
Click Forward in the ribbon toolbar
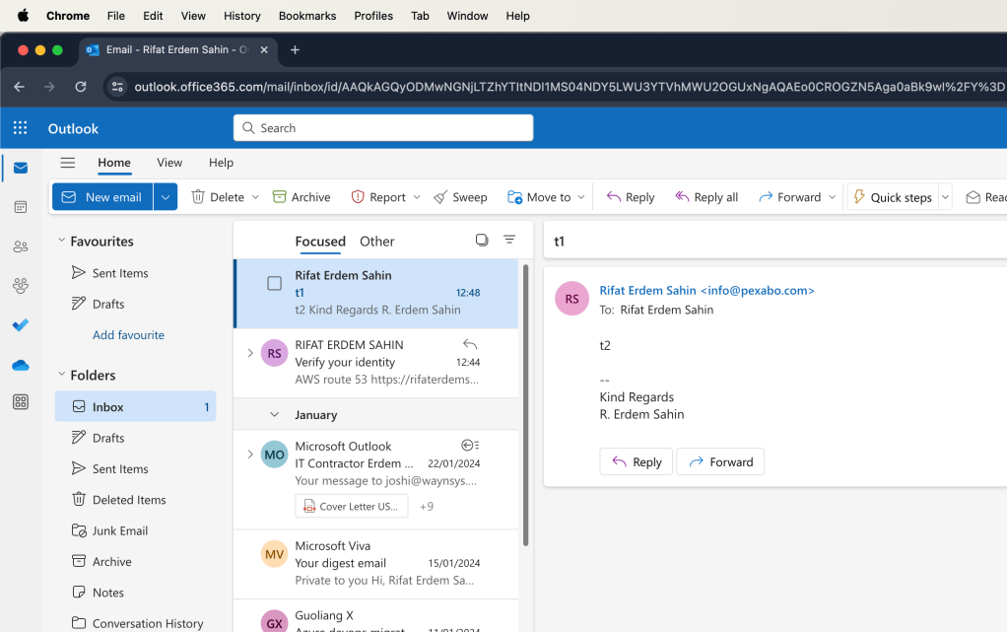tap(789, 197)
